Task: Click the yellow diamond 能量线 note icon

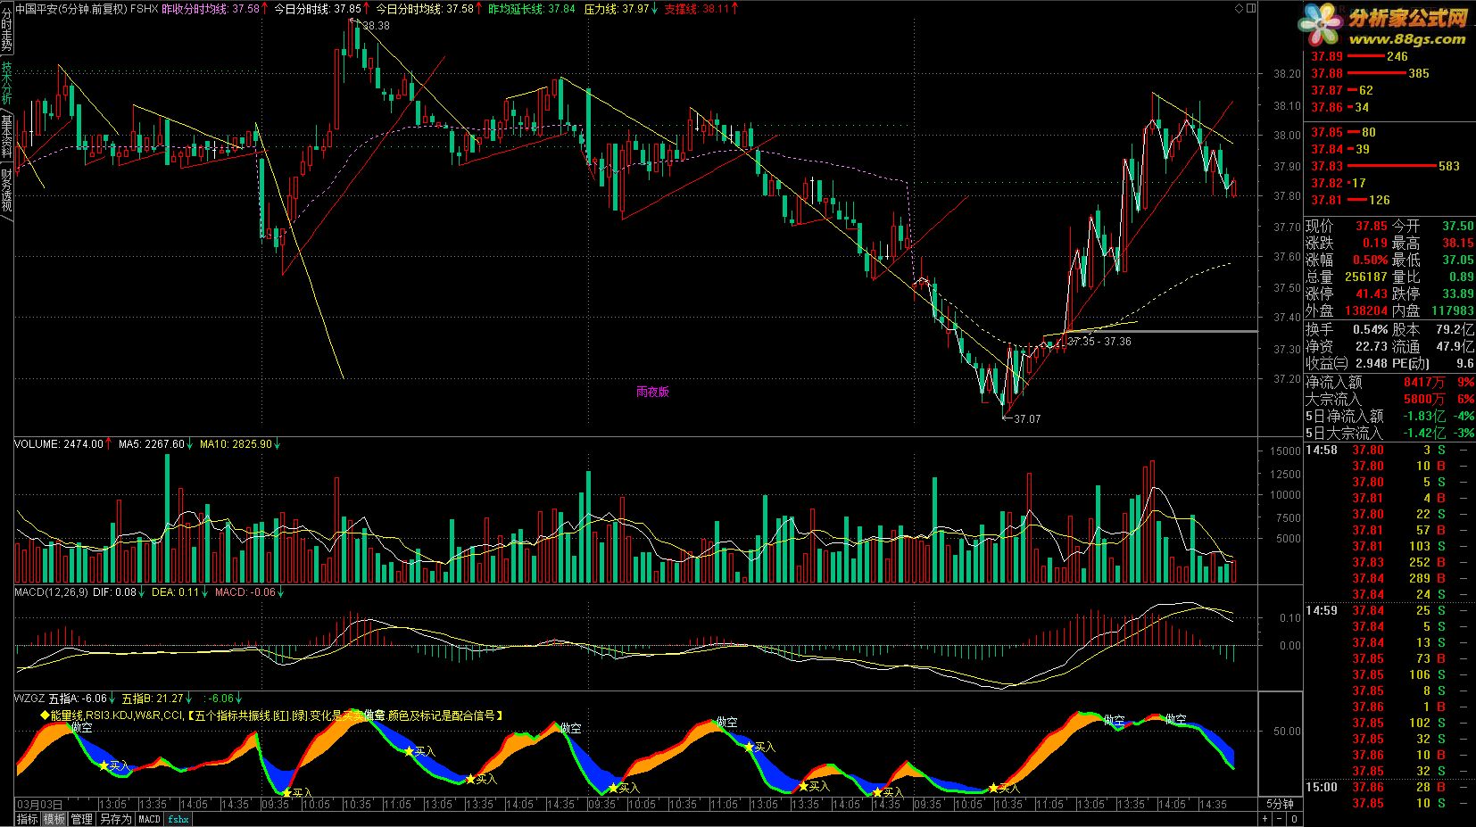Action: click(x=45, y=715)
